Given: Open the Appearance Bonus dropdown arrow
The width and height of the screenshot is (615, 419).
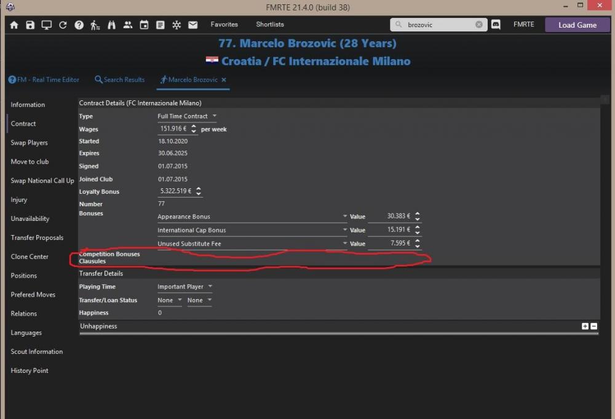Looking at the screenshot, I should pyautogui.click(x=345, y=217).
